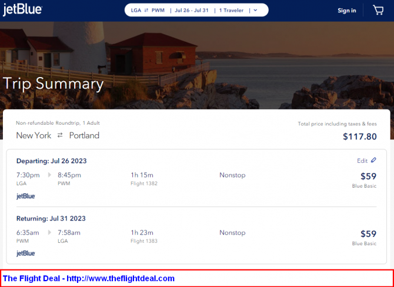
Task: Click 1 Traveler in search pill
Action: click(x=231, y=11)
